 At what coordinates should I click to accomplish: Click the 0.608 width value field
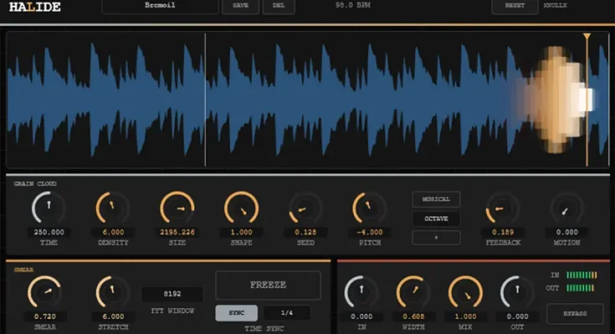tap(413, 316)
